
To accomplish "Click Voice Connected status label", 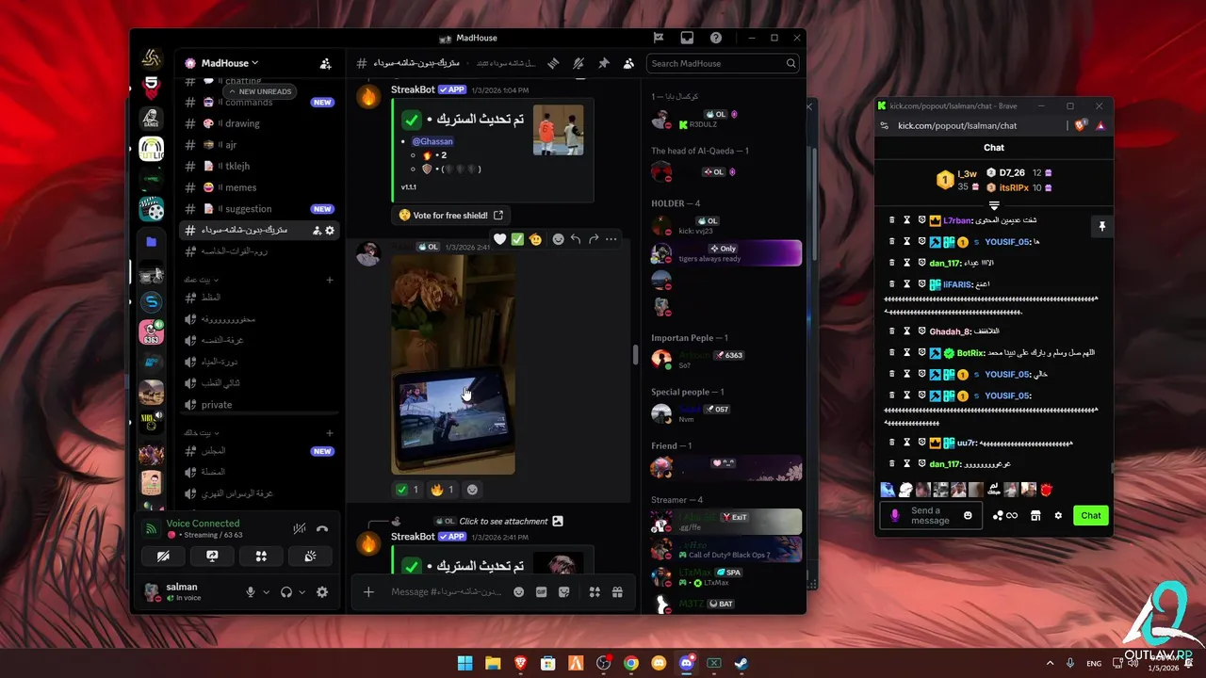I will (x=203, y=524).
